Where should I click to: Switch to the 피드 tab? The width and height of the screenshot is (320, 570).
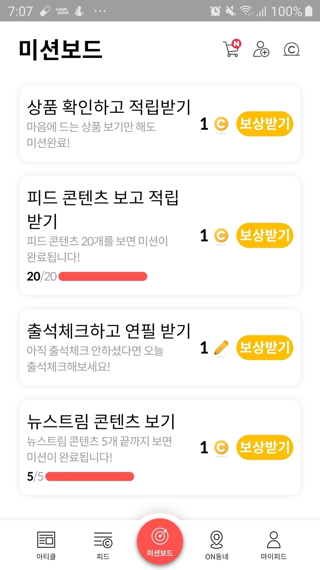[103, 545]
